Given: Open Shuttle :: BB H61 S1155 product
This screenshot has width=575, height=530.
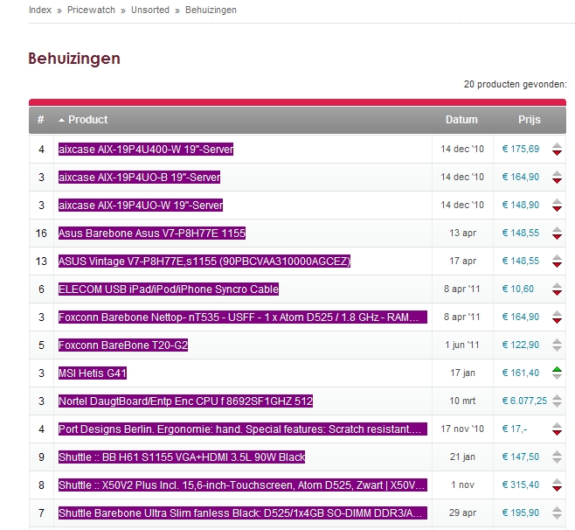Looking at the screenshot, I should tap(182, 457).
